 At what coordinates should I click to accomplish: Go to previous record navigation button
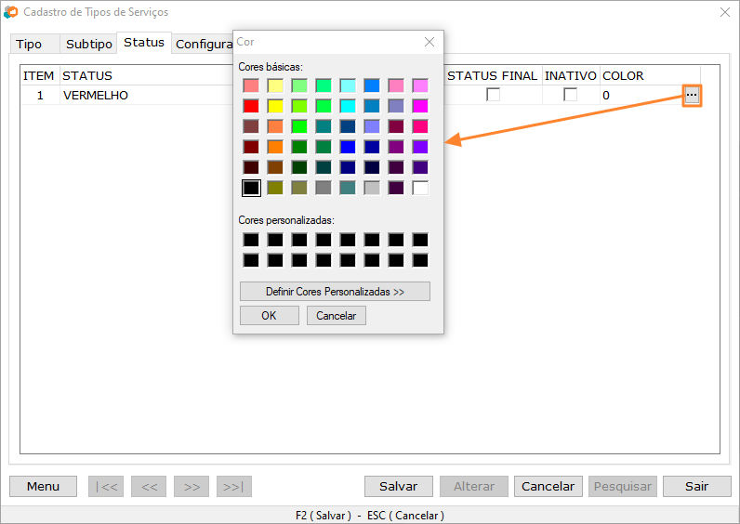click(149, 486)
